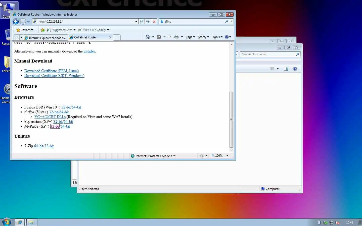Open the search provider dropdown arrow
Screen dimensions: 362x226
pos(232,21)
